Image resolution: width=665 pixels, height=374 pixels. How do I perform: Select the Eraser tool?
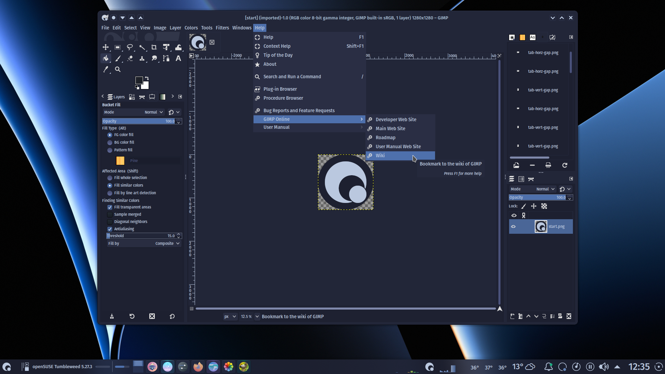[x=130, y=59]
